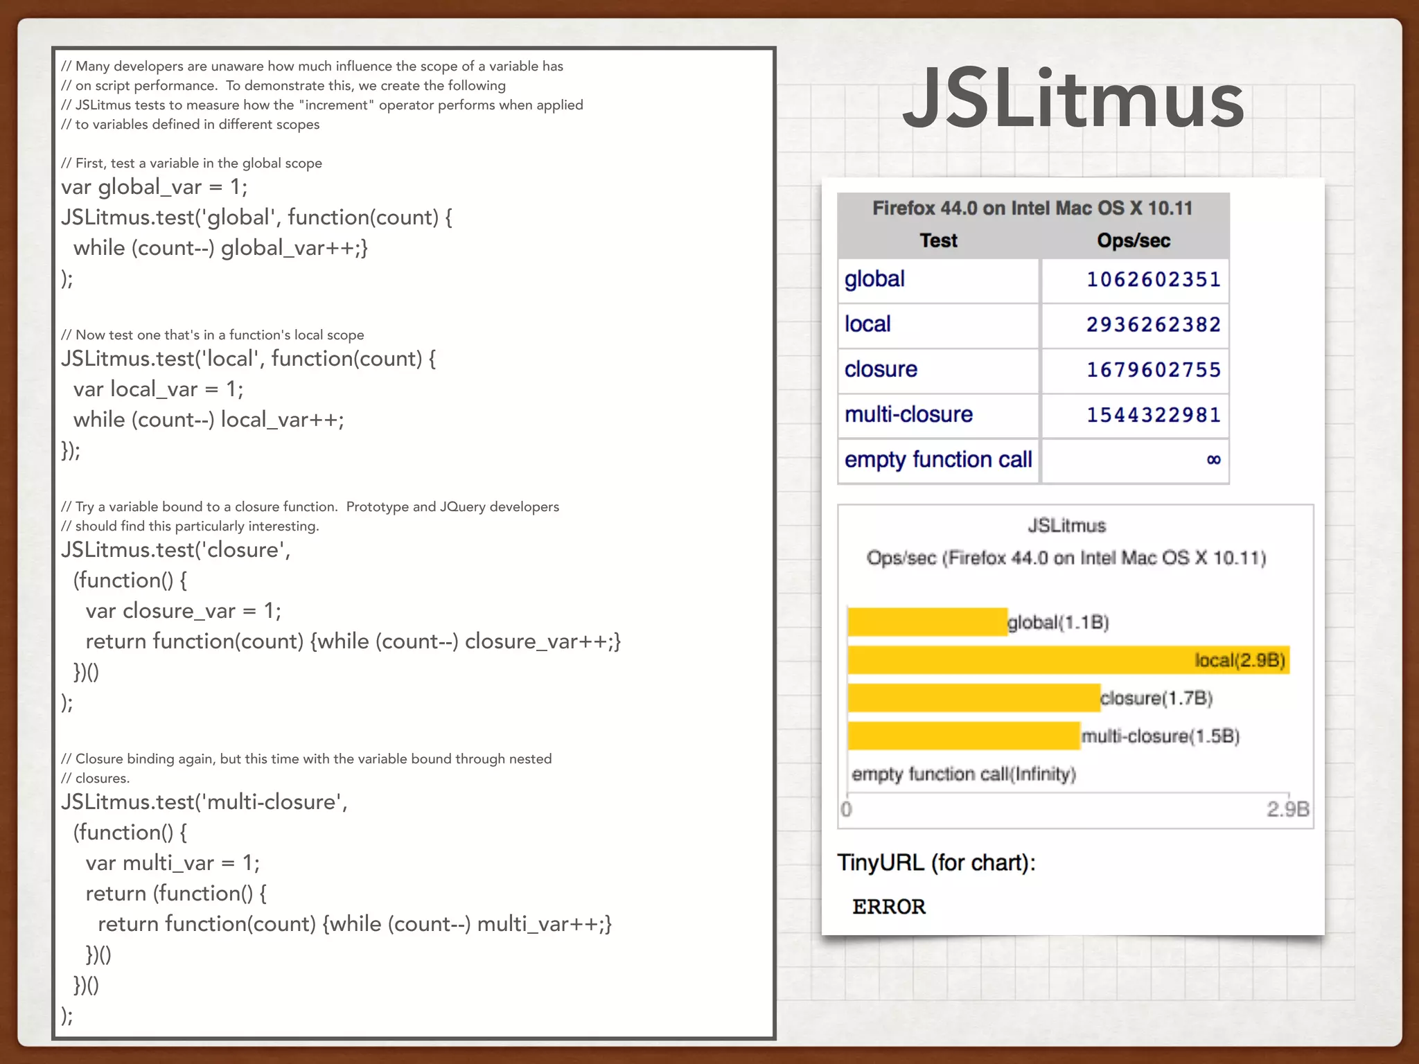Click the comment 'First, test a variable in the global scope'
Screen dimensions: 1419x1064
pyautogui.click(x=192, y=163)
